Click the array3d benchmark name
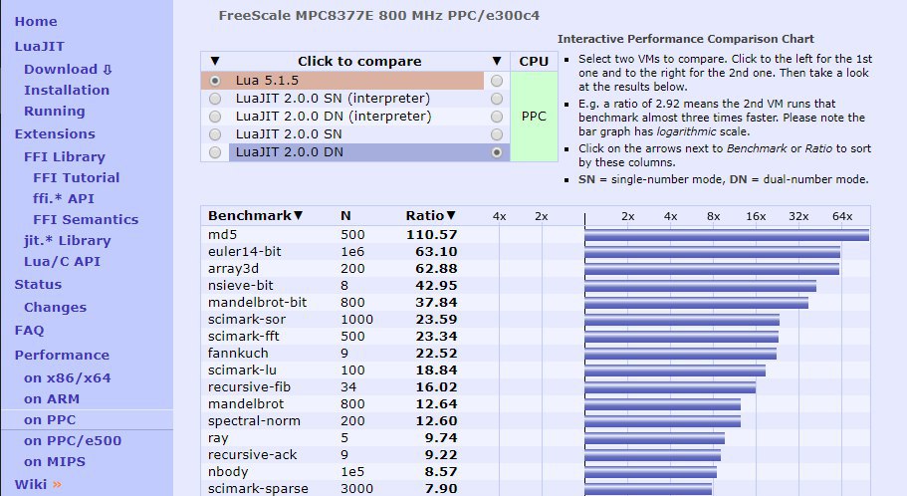The height and width of the screenshot is (496, 907). pos(233,269)
